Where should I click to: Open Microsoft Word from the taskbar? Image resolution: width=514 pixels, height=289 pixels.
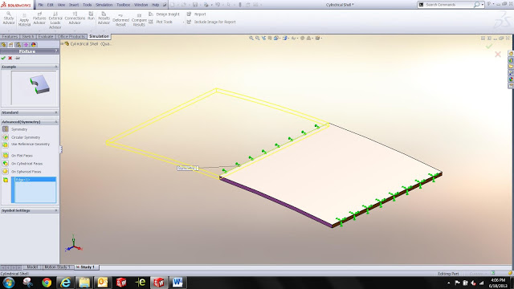tap(177, 282)
